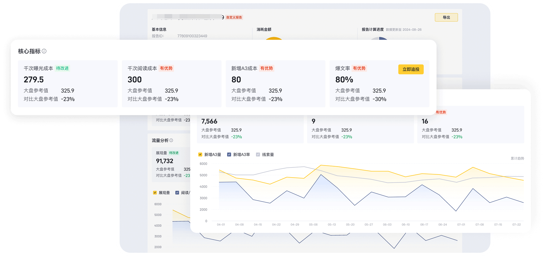
Task: Click the 立即追投 button
Action: (x=411, y=69)
